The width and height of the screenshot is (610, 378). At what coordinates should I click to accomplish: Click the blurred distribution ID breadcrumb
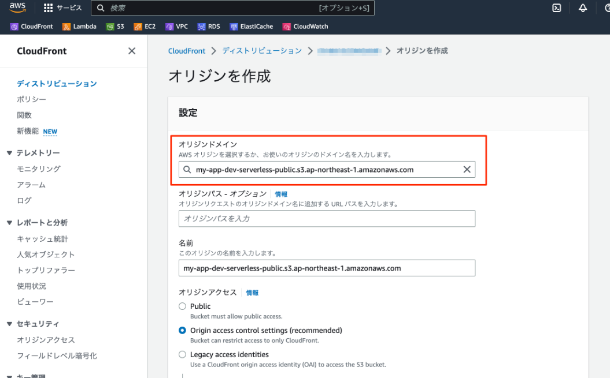[x=349, y=51]
